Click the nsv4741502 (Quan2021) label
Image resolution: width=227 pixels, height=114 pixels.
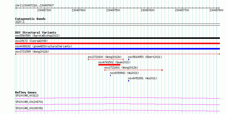114,62
